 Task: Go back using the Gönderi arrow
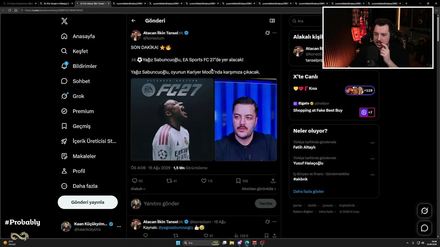[133, 21]
